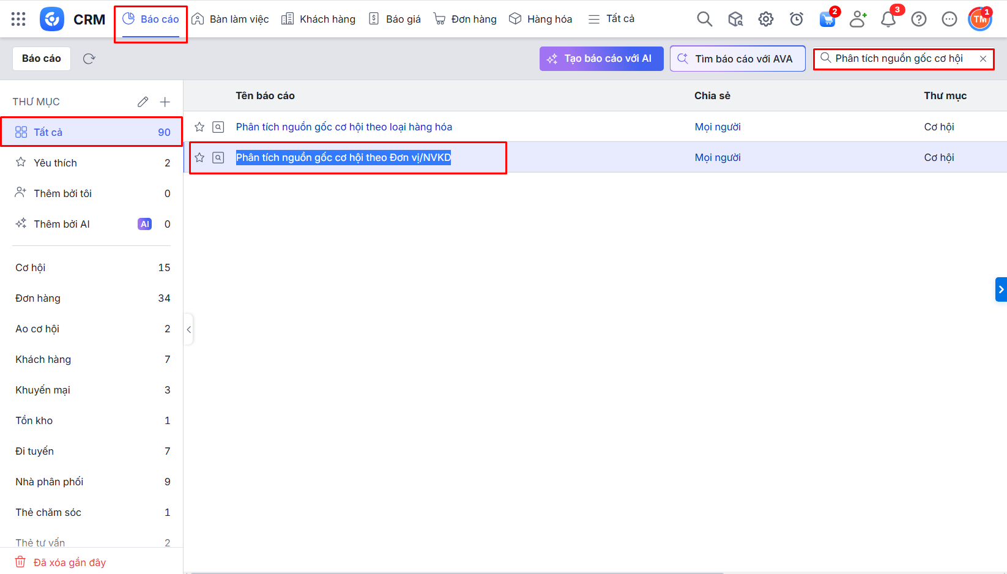Switch to the Khách hàng tab
Viewport: 1007px width, 574px height.
coord(318,19)
